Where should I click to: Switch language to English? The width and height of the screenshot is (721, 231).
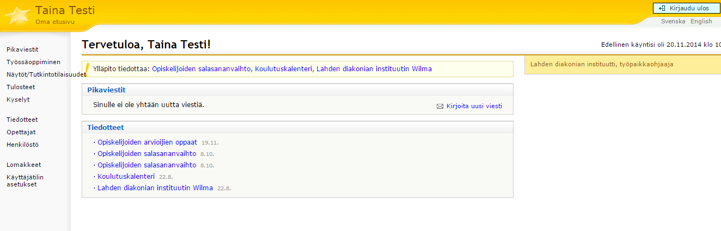click(701, 21)
